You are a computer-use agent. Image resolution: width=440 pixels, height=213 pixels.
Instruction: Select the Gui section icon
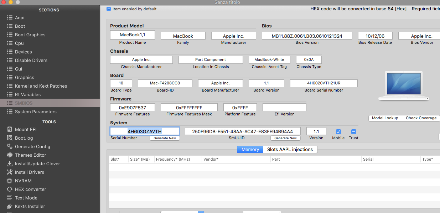[x=10, y=69]
